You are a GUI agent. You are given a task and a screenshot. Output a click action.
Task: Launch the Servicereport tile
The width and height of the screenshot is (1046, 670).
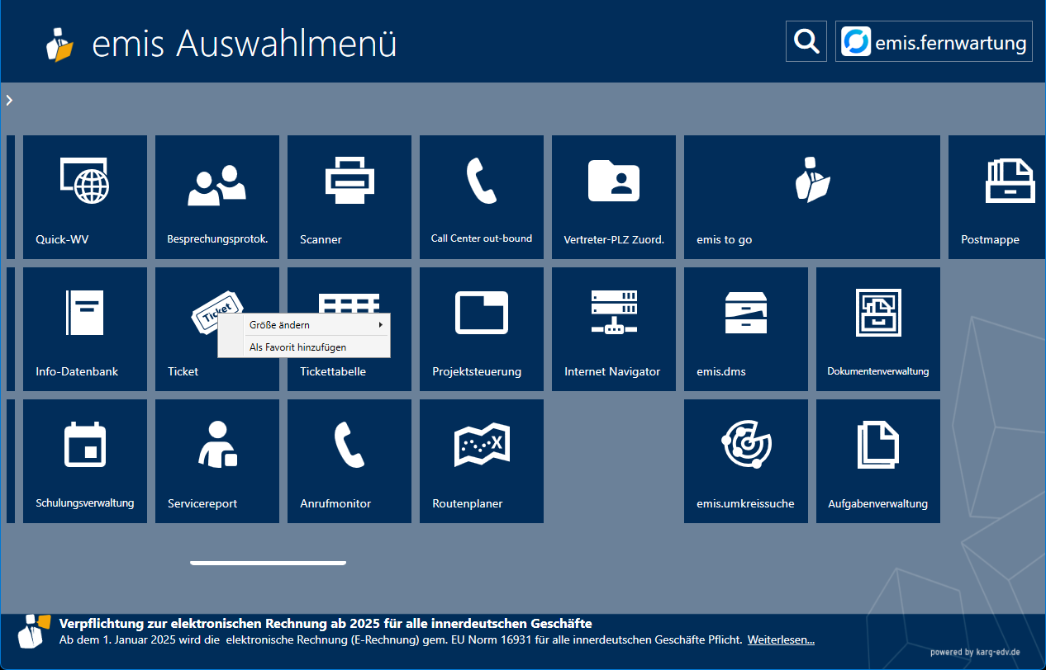217,461
